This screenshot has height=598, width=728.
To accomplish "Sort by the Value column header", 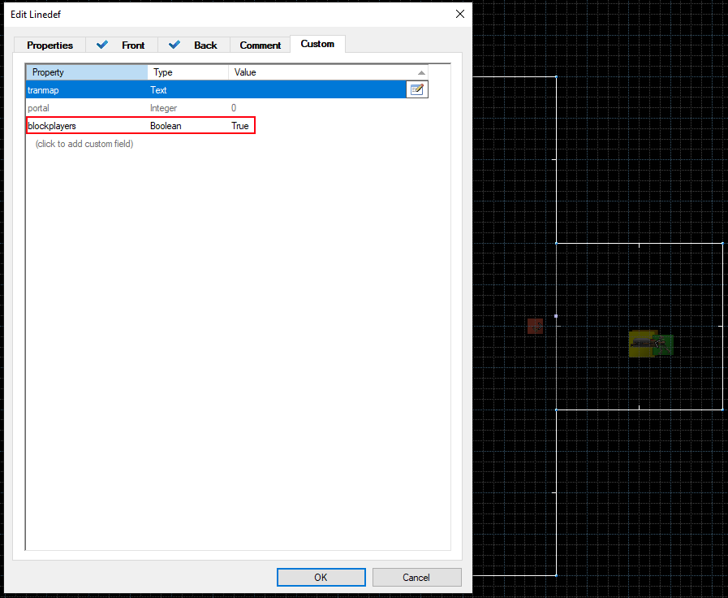I will click(x=328, y=72).
